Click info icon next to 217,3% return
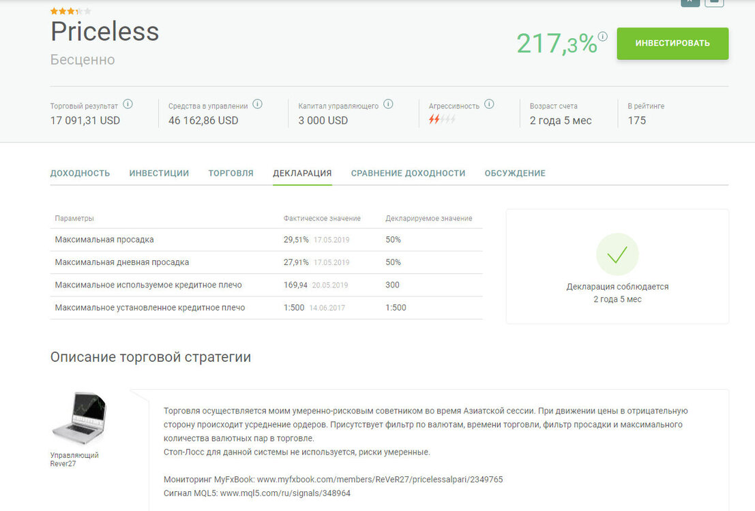The height and width of the screenshot is (511, 755). click(x=602, y=36)
